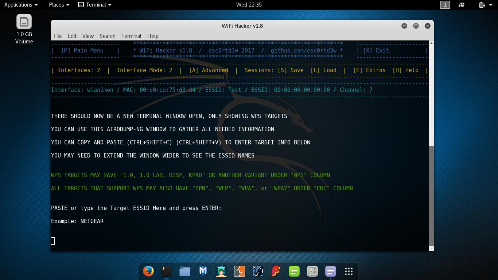The width and height of the screenshot is (498, 280).
Task: Click the scrollbar up arrow
Action: tap(431, 43)
